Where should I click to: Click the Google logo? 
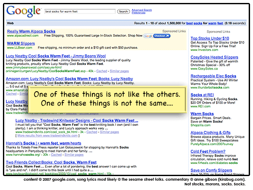[x=24, y=11]
